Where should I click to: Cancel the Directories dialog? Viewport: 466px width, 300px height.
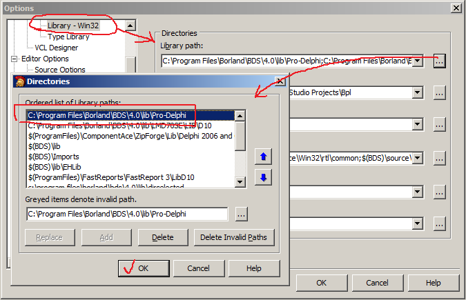(x=199, y=268)
